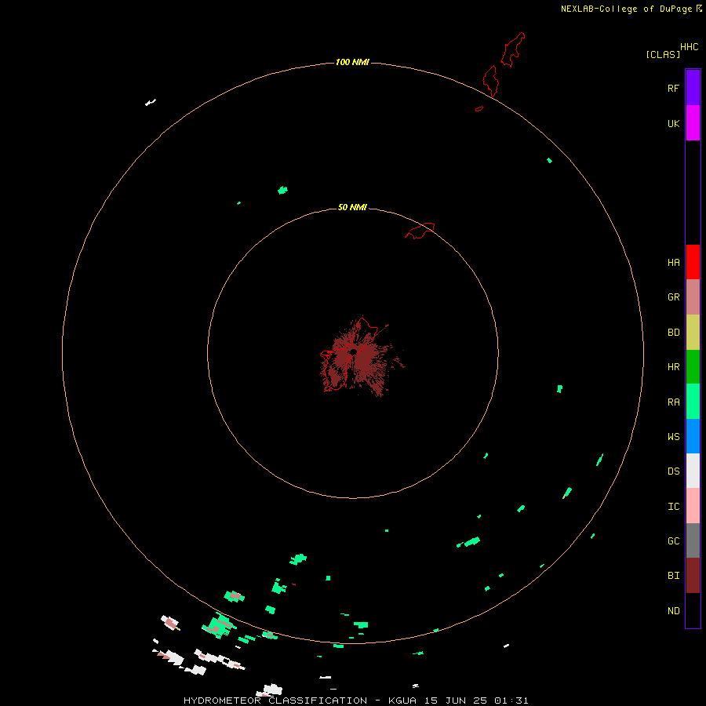Click the 50 NMI range ring label

tap(352, 207)
